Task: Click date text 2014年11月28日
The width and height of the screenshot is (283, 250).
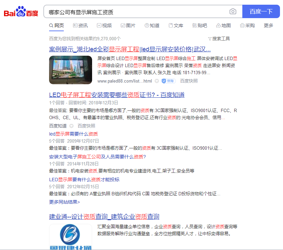Action: (x=83, y=164)
